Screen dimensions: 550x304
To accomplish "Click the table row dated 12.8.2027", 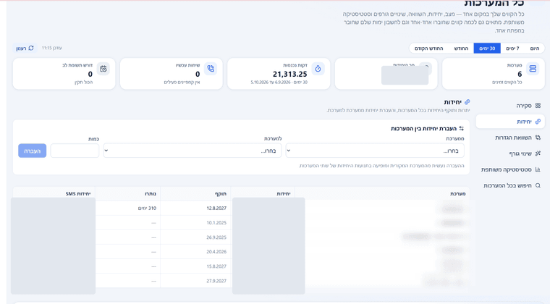I will coord(241,208).
